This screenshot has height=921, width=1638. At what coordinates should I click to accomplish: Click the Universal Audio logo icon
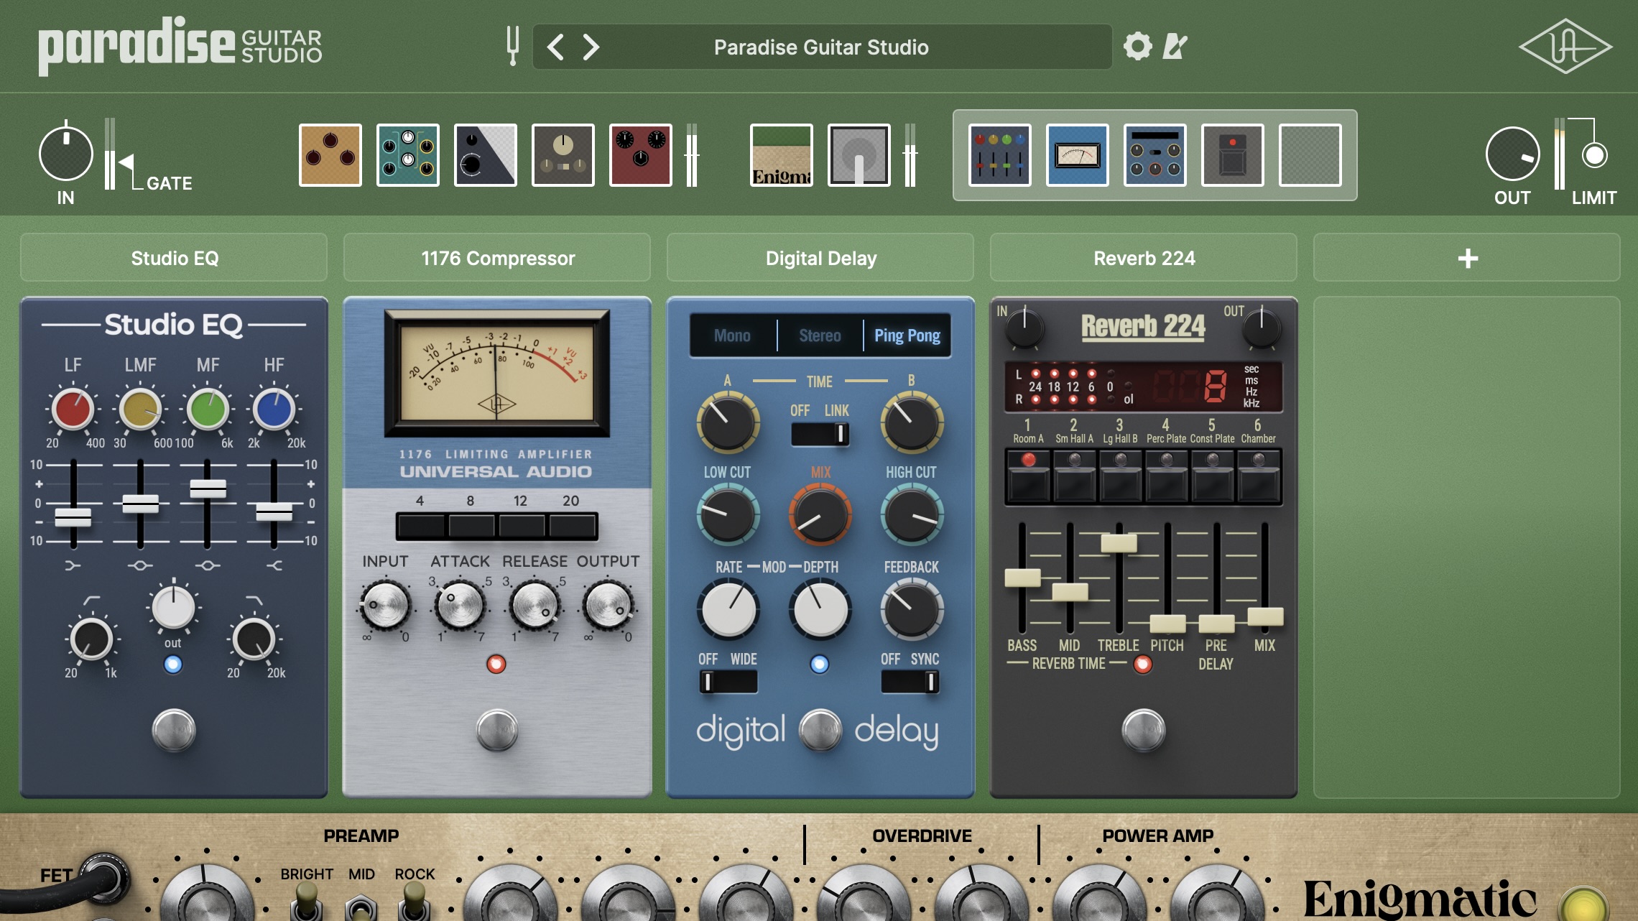pyautogui.click(x=1565, y=46)
